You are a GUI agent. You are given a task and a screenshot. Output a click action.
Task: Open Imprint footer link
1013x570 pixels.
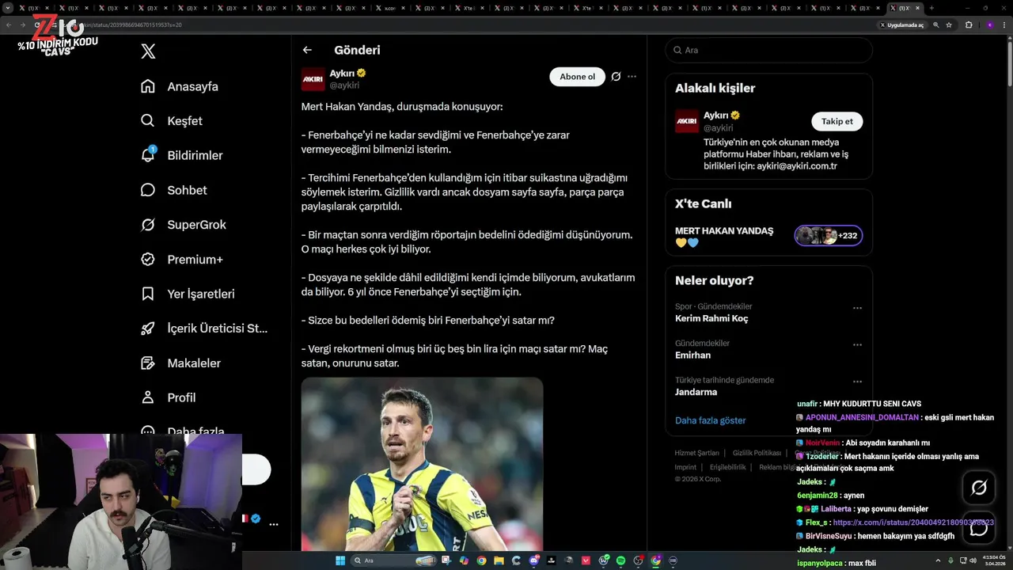(685, 467)
